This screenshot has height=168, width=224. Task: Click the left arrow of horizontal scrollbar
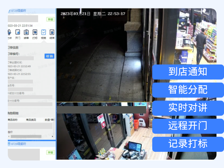click(x=9, y=136)
